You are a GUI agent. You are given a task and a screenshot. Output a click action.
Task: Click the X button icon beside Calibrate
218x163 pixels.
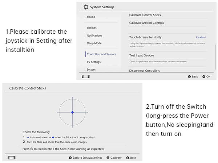[x=108, y=158]
